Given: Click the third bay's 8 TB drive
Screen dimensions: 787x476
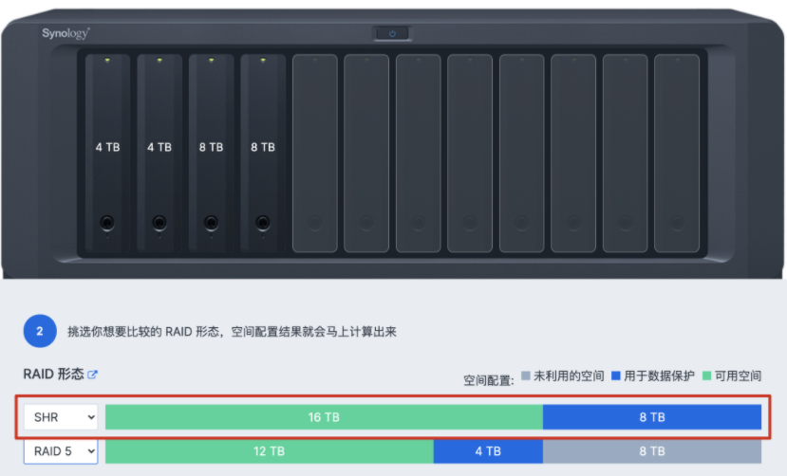Looking at the screenshot, I should [x=211, y=153].
